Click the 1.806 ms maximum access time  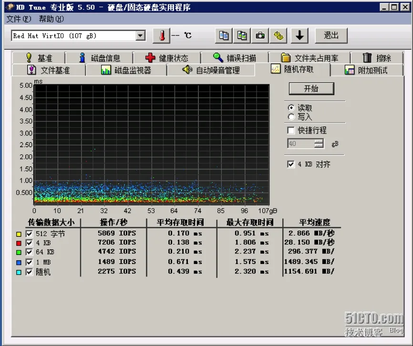tap(251, 242)
